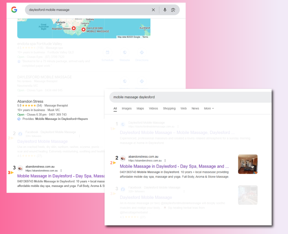Click Abandon Stress phone 0401 369 743
This screenshot has width=288, height=234.
[x=58, y=115]
